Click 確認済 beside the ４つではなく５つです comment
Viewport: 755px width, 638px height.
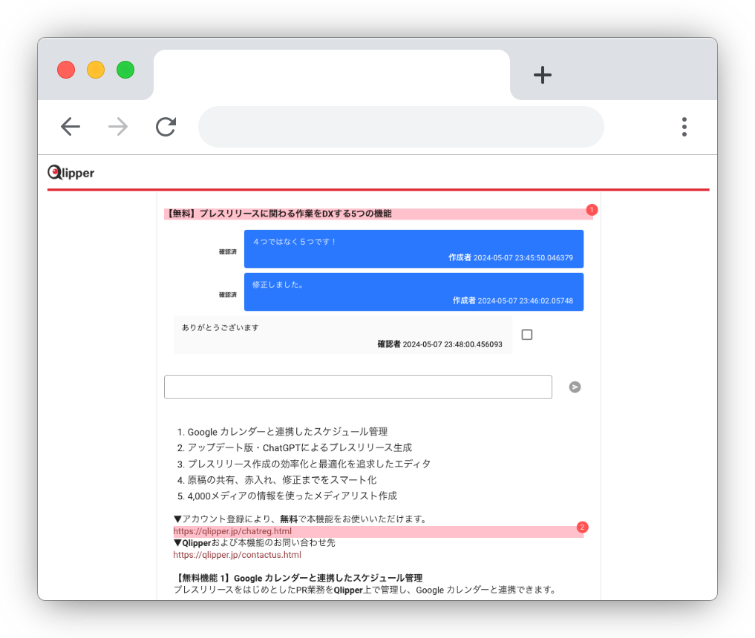tap(227, 252)
